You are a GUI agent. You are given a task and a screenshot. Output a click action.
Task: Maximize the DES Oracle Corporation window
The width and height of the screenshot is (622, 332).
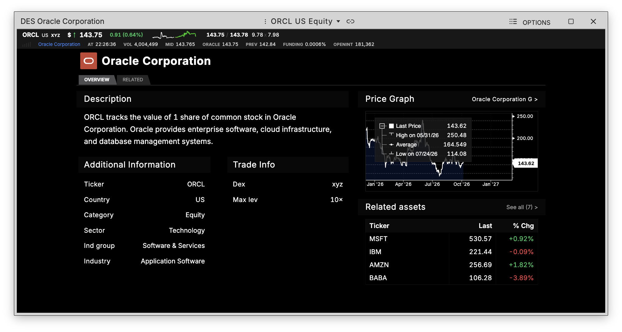[x=571, y=21]
